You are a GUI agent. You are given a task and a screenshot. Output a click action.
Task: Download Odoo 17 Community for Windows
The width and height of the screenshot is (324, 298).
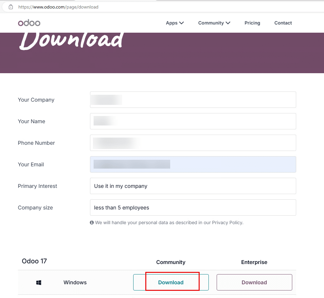171,282
